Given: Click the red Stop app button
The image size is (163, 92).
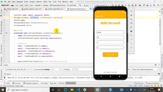Looking at the screenshot, I should coord(136,5).
